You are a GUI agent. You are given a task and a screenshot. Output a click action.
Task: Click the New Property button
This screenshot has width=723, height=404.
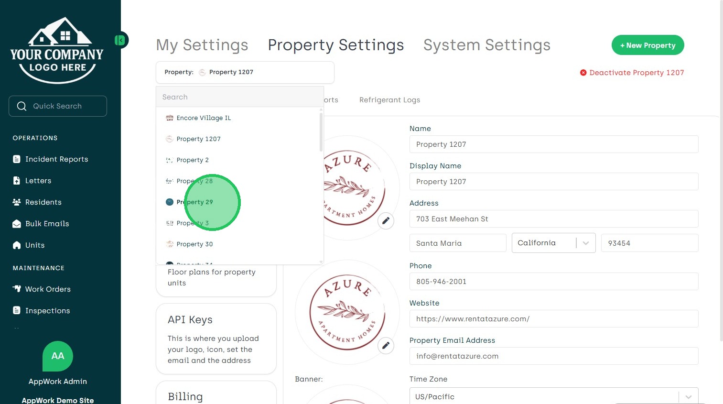pyautogui.click(x=647, y=45)
